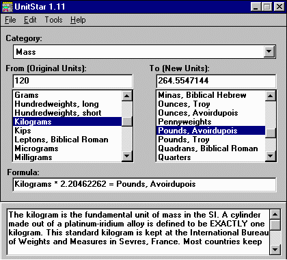Screen dimensions: 287x260
Task: Open the Edit menu
Action: click(x=30, y=20)
